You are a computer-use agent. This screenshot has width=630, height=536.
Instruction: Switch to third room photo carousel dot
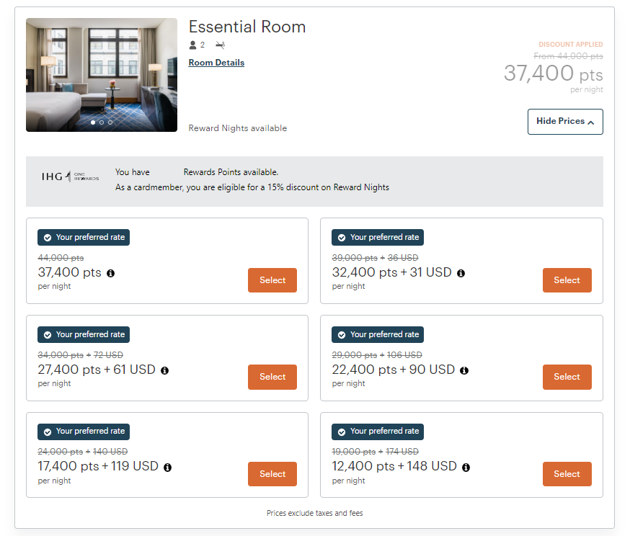110,122
